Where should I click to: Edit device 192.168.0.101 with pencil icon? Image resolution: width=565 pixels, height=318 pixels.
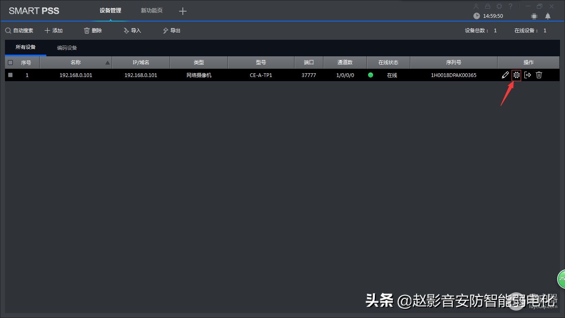pyautogui.click(x=505, y=75)
